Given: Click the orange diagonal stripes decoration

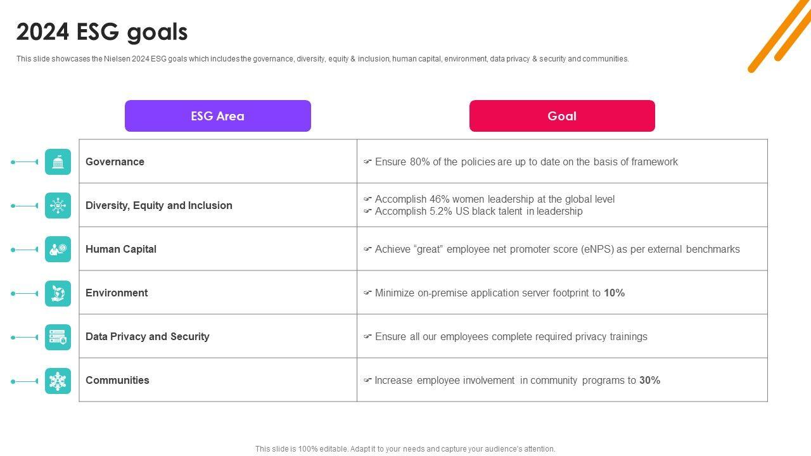Looking at the screenshot, I should pyautogui.click(x=779, y=35).
